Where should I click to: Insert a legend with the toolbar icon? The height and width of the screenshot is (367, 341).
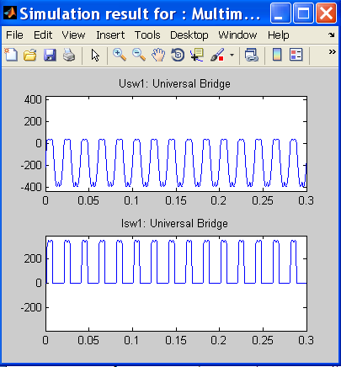(x=296, y=55)
